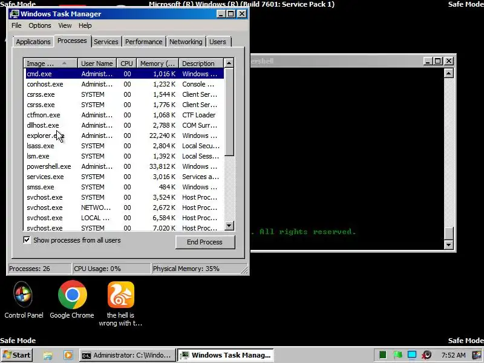484x363 pixels.
Task: Toggle Show processes from all users
Action: pos(27,240)
